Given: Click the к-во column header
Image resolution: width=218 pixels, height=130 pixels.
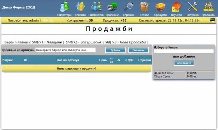Looking at the screenshot, I should point(111,60).
